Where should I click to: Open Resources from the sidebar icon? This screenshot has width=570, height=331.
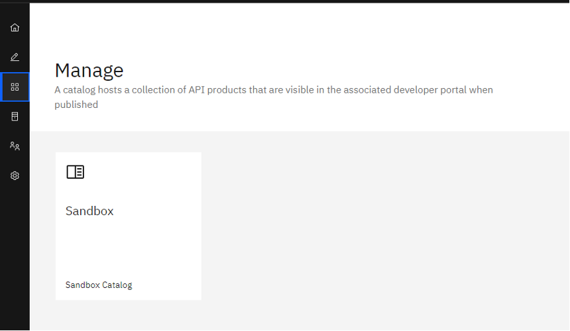(15, 117)
